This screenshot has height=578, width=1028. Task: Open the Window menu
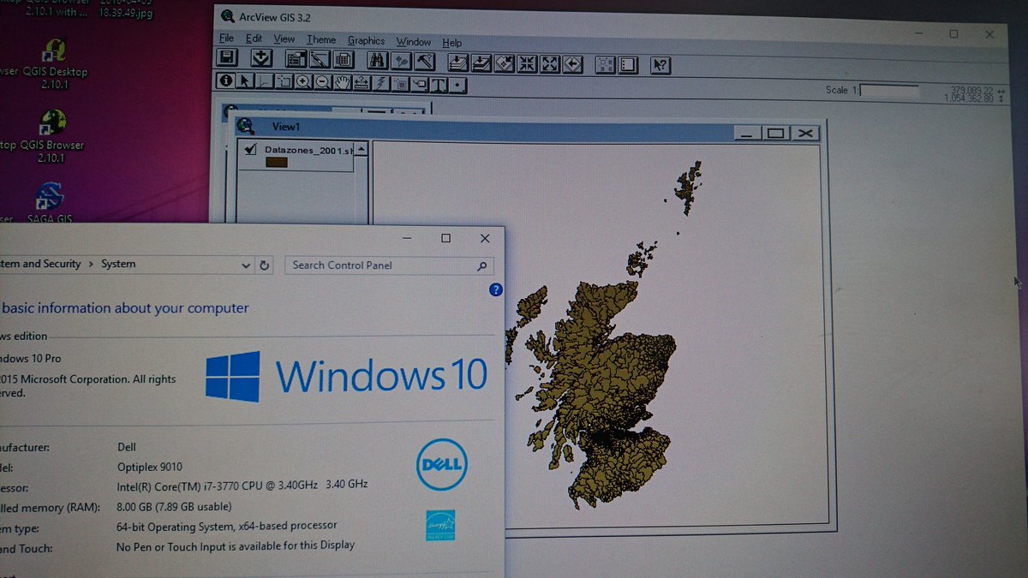414,41
